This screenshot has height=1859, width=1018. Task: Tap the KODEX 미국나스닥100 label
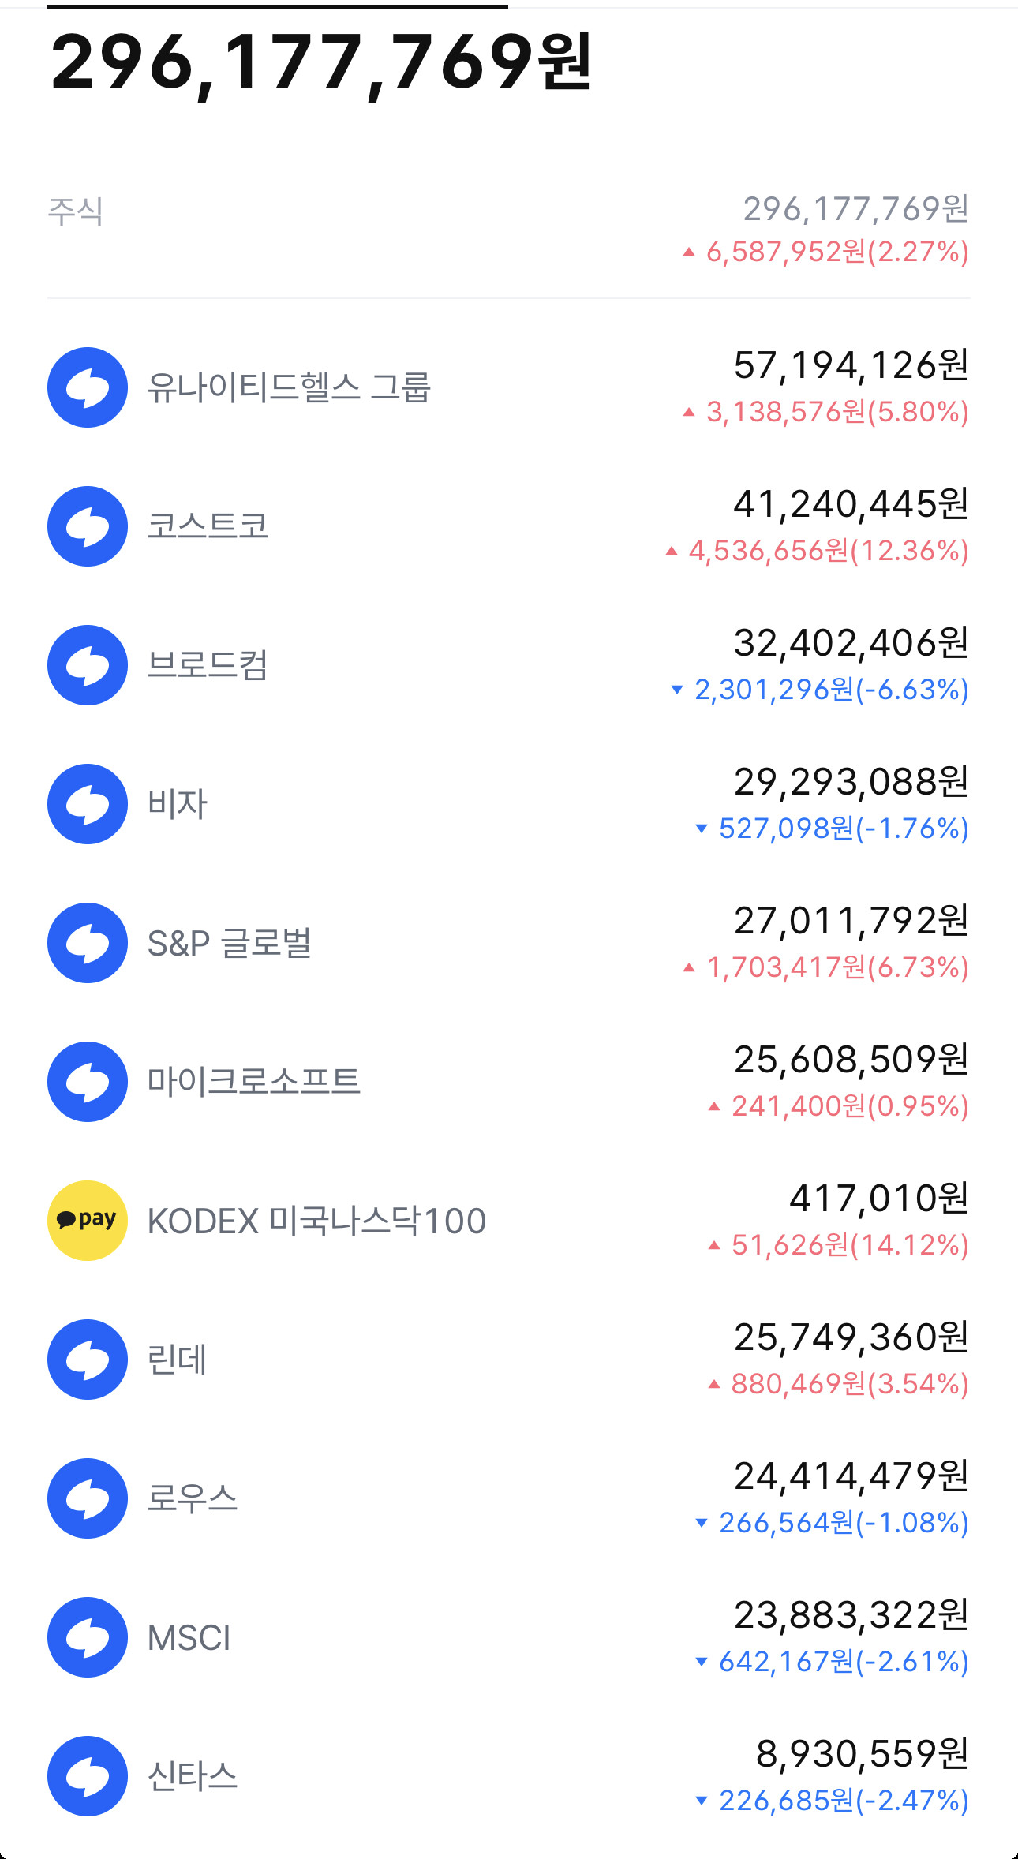coord(316,1221)
